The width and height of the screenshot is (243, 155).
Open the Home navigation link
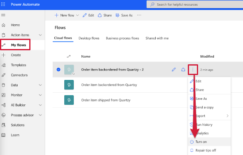tap(15, 25)
